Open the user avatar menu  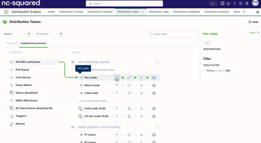(255, 3)
